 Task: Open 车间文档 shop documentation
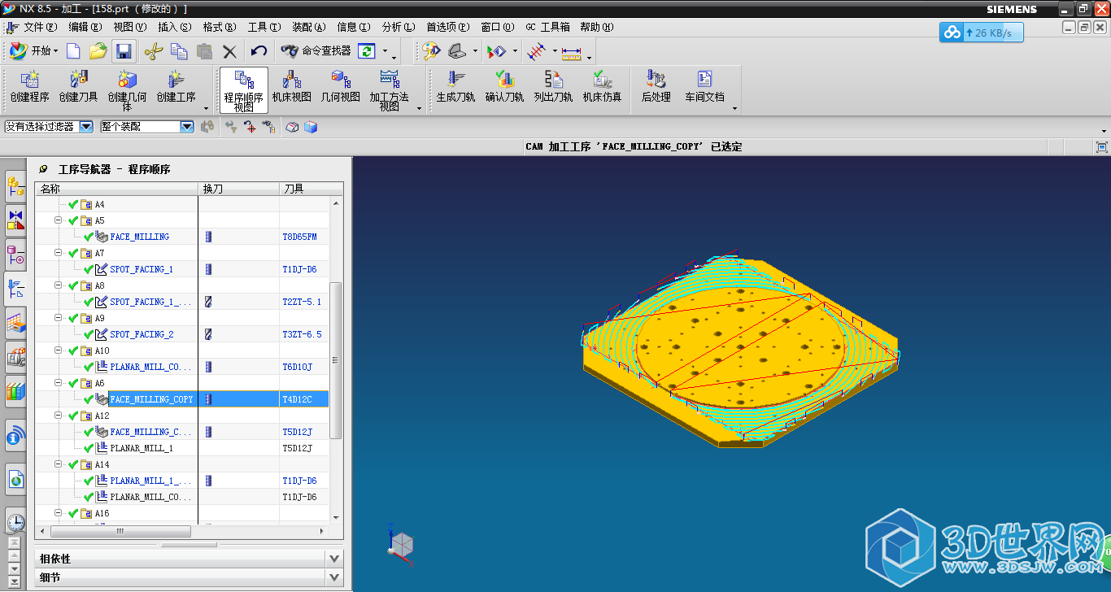(x=704, y=86)
